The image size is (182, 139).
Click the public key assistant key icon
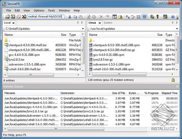coord(158,17)
